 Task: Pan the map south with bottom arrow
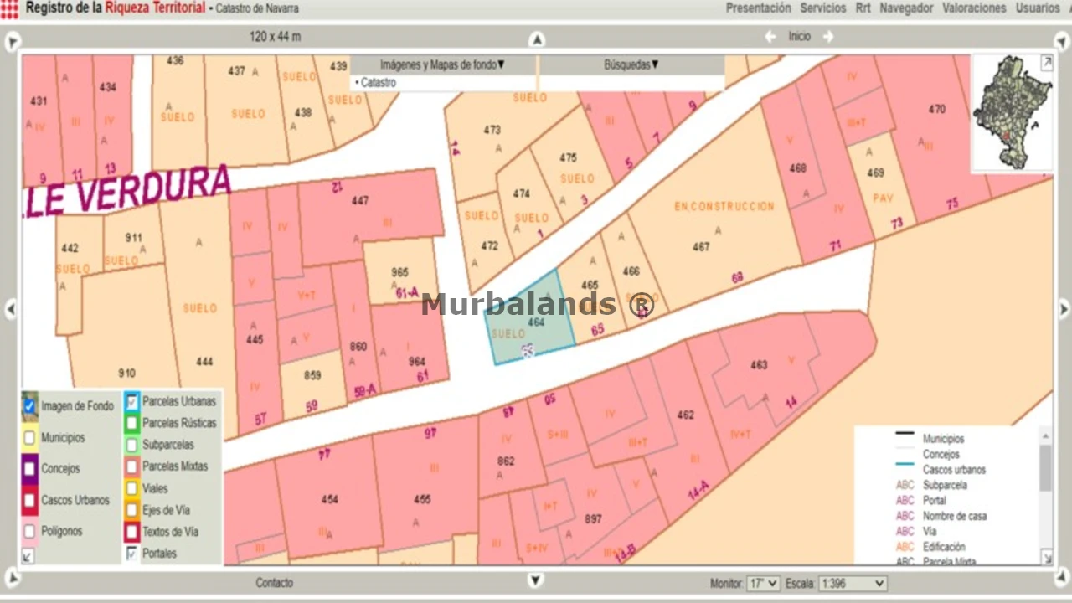coord(536,580)
